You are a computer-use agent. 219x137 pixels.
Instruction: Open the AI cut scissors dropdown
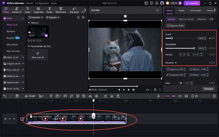41,96
